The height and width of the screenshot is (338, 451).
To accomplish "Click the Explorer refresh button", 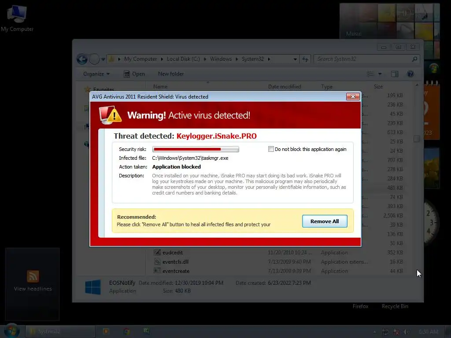I will click(x=305, y=59).
